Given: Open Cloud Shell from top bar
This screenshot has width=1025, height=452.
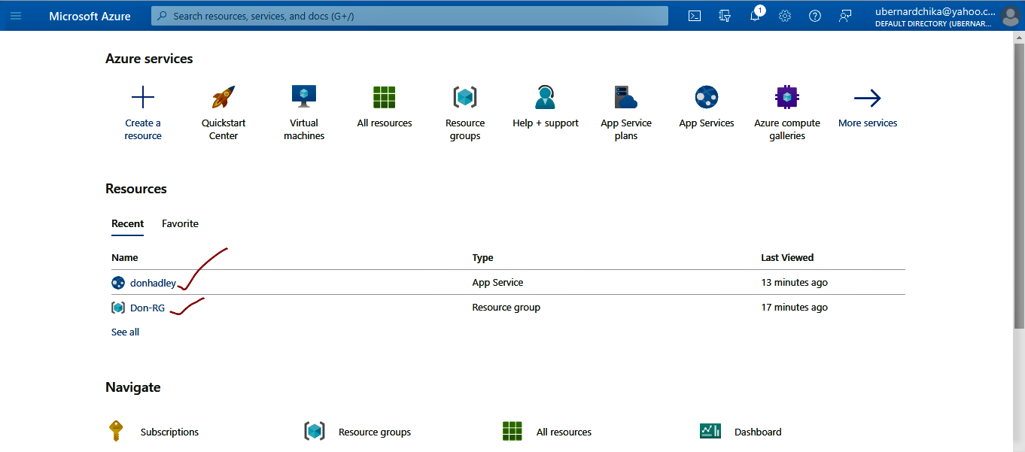Looking at the screenshot, I should coord(695,16).
